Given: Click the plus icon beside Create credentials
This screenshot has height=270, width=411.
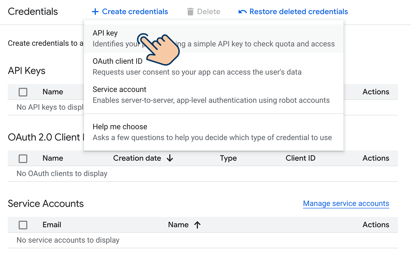Looking at the screenshot, I should pos(95,12).
